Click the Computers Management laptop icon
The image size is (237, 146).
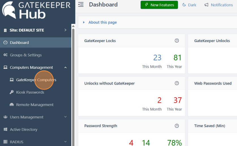[5, 67]
